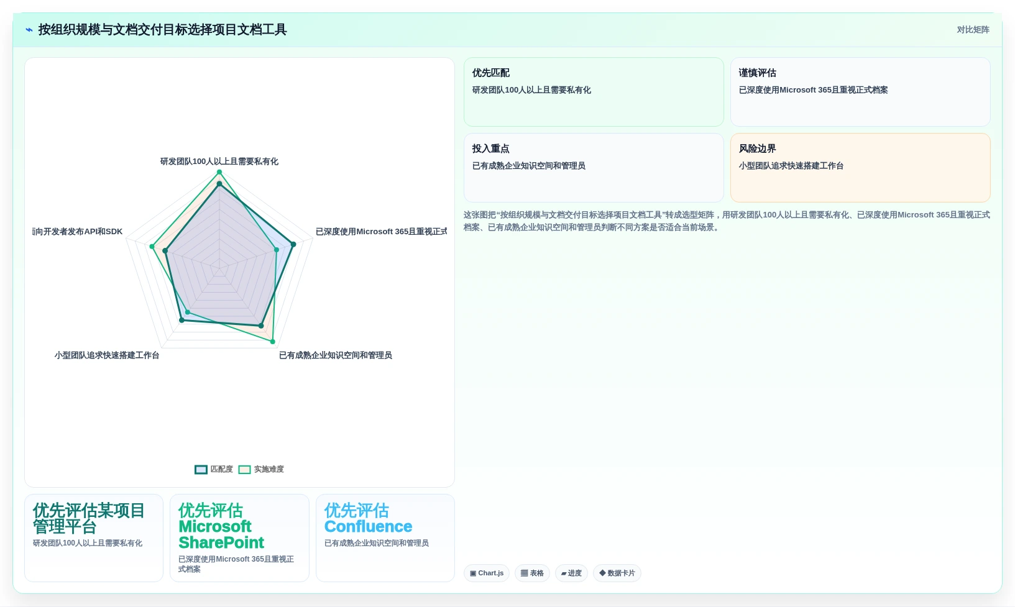
Task: Click the 优先评估Microsoft SharePoint card
Action: [239, 538]
